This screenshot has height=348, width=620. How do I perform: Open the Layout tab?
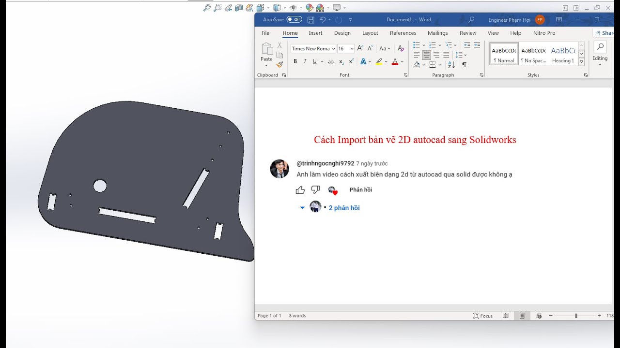coord(370,33)
